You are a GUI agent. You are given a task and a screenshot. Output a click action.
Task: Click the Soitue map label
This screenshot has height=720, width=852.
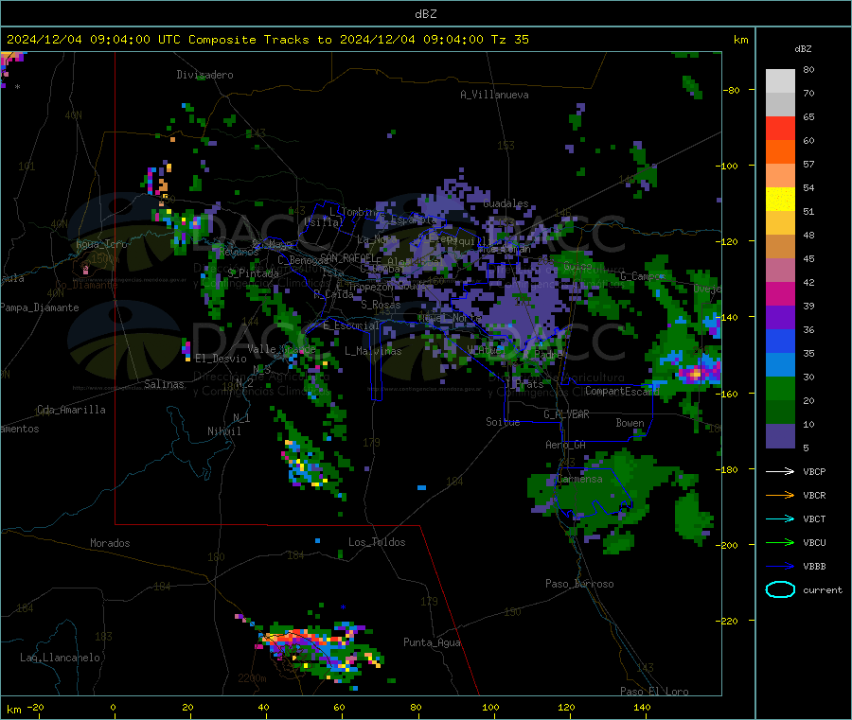503,422
